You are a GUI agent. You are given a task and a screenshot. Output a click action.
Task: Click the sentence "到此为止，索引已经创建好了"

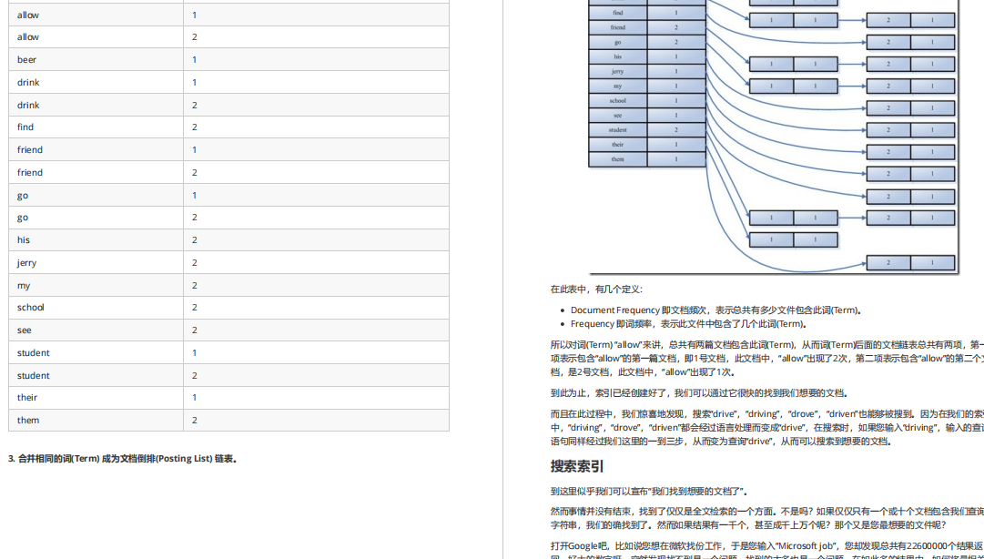tap(700, 393)
